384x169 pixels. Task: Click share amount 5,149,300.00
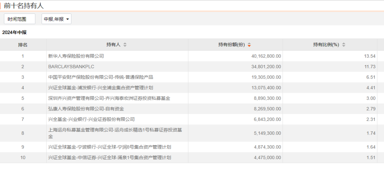click(267, 133)
